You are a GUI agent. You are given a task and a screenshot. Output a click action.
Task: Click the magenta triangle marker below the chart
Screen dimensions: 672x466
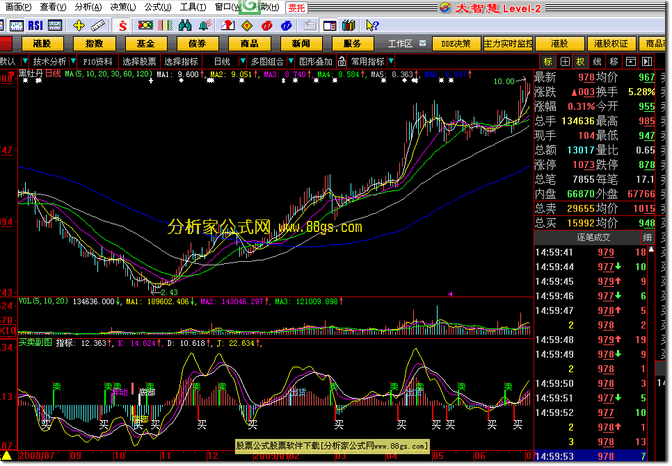click(450, 294)
